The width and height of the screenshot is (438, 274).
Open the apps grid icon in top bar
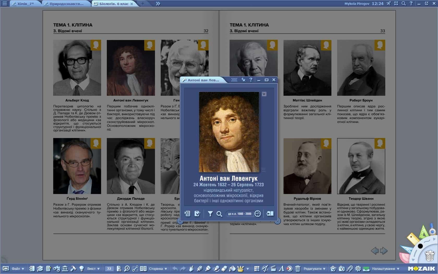coord(396,3)
